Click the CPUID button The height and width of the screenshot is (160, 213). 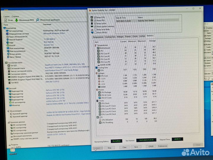[x=151, y=146]
